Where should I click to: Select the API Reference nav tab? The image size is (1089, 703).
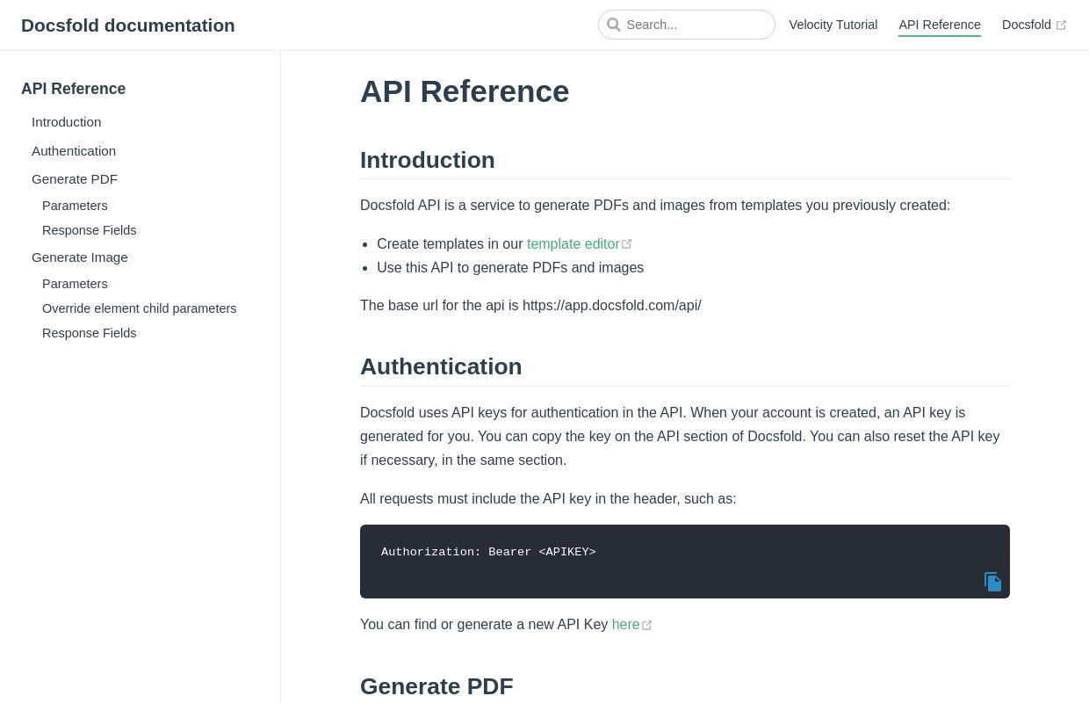pyautogui.click(x=940, y=25)
